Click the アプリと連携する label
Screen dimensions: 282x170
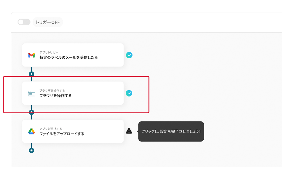click(51, 129)
